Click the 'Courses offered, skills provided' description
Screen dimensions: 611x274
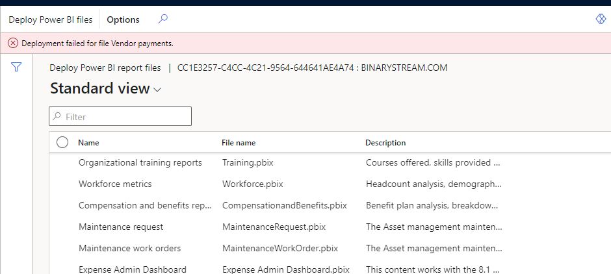click(433, 163)
